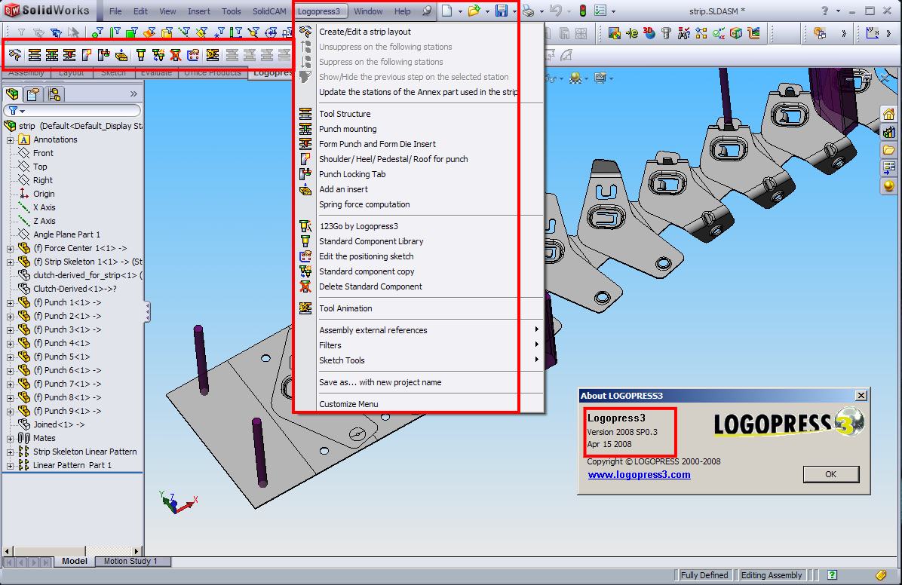The image size is (902, 585).
Task: Open the FeatureManager design tree tab icon
Action: [x=12, y=93]
